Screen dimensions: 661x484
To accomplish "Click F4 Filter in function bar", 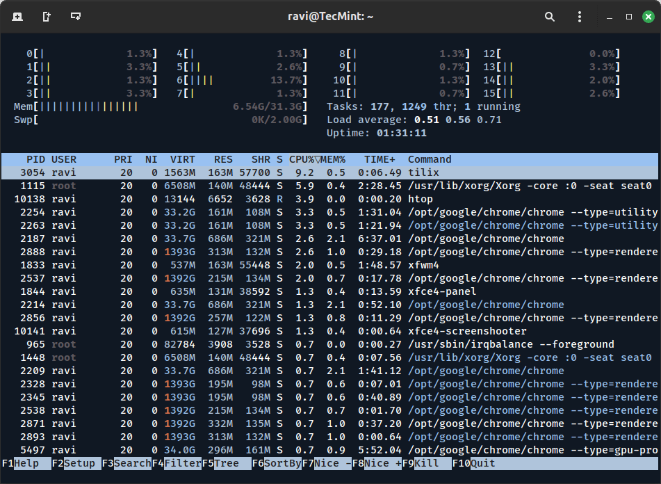I will 177,463.
